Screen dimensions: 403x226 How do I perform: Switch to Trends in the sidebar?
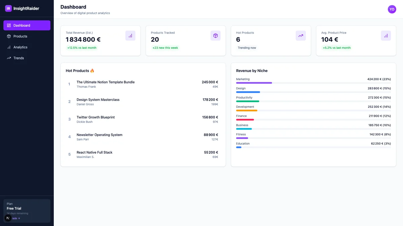(19, 58)
